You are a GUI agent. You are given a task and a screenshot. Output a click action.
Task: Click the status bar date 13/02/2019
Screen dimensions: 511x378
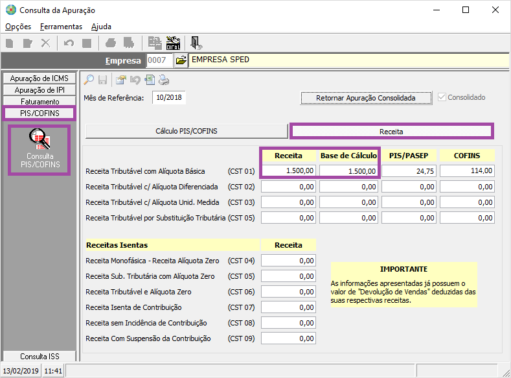point(21,371)
